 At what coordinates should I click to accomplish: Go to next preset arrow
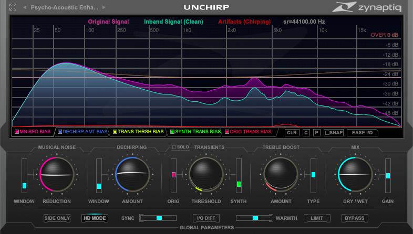pyautogui.click(x=104, y=7)
